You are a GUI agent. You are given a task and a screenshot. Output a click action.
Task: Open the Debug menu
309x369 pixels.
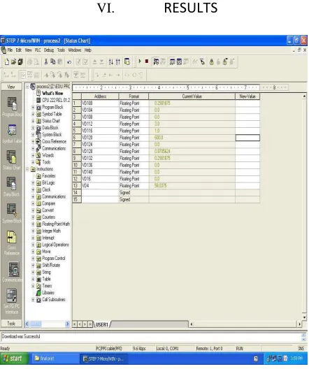tap(49, 50)
